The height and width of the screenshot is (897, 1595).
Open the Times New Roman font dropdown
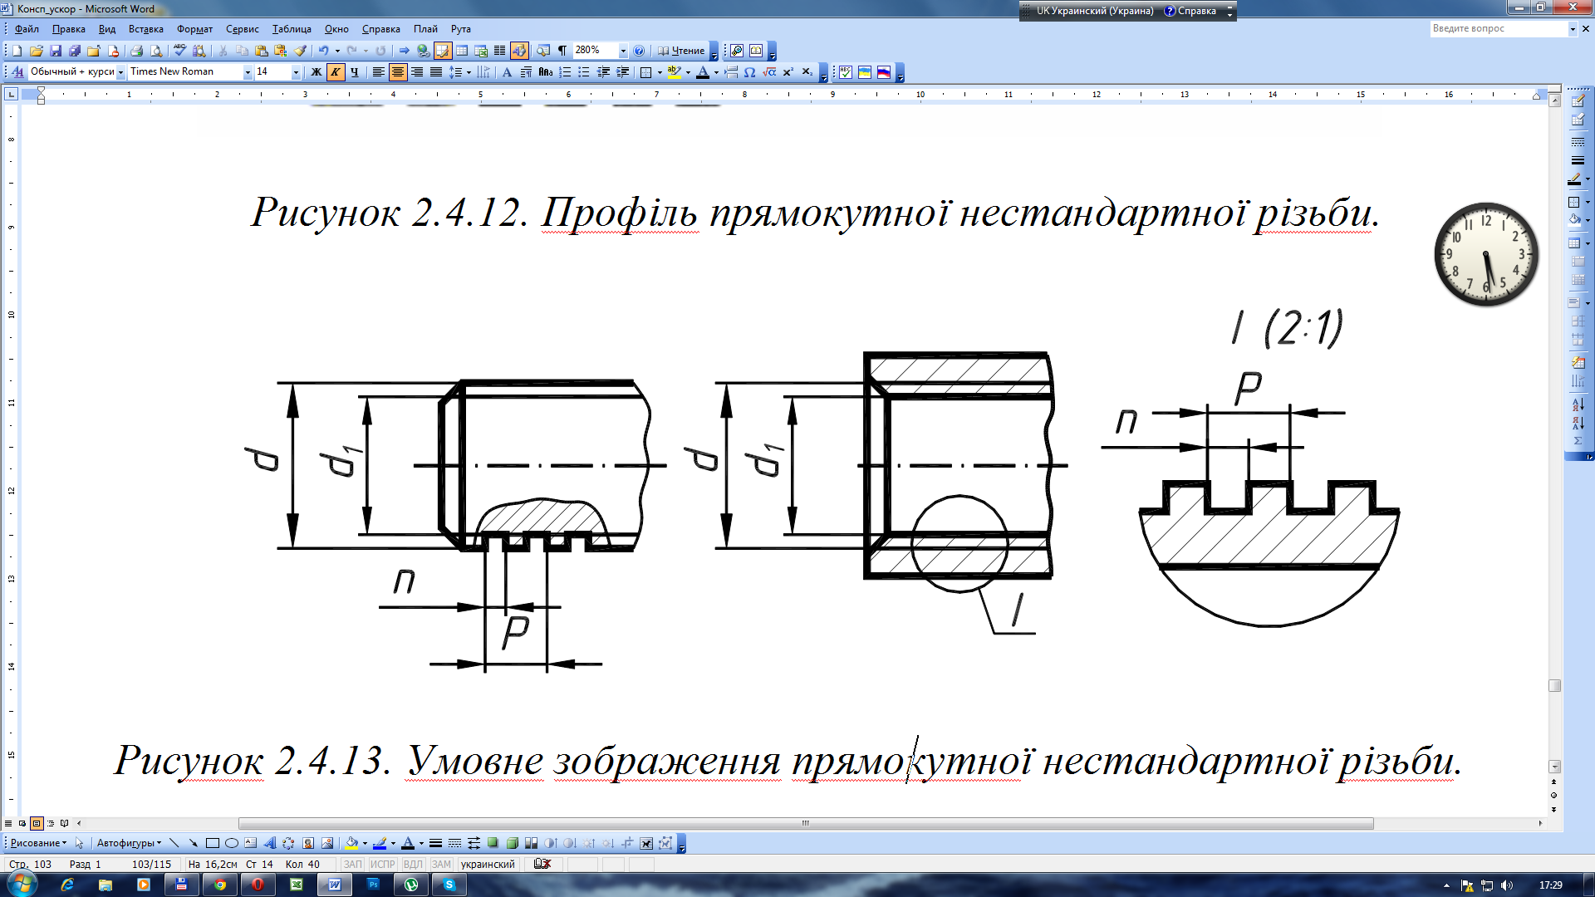tap(247, 72)
